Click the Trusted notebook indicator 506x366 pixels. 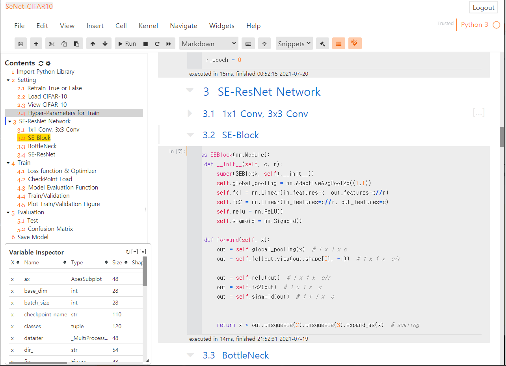tap(445, 24)
